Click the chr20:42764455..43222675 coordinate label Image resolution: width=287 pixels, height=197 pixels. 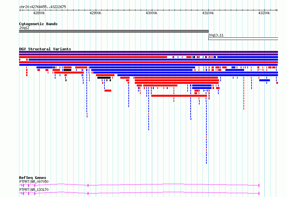[x=43, y=7]
